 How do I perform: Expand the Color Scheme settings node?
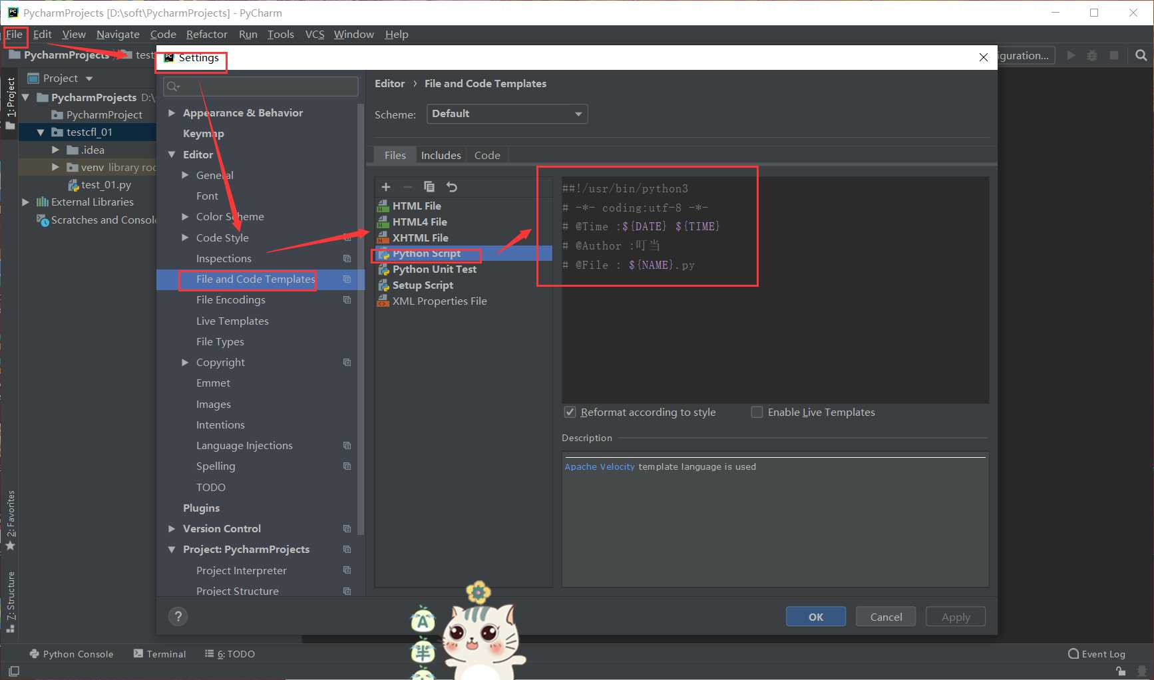[x=185, y=216]
